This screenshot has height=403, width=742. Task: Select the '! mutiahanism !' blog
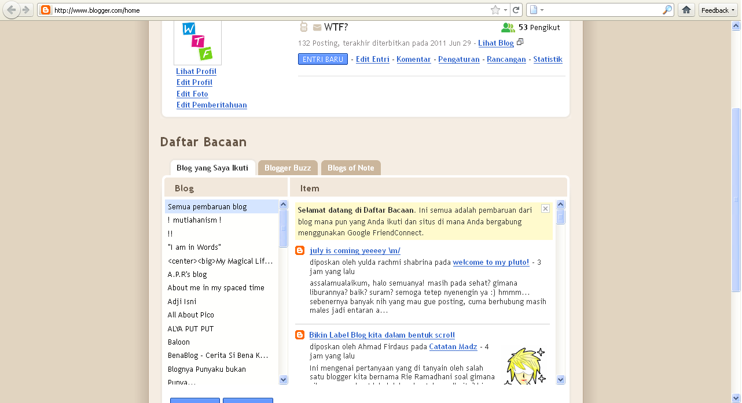[x=222, y=220]
